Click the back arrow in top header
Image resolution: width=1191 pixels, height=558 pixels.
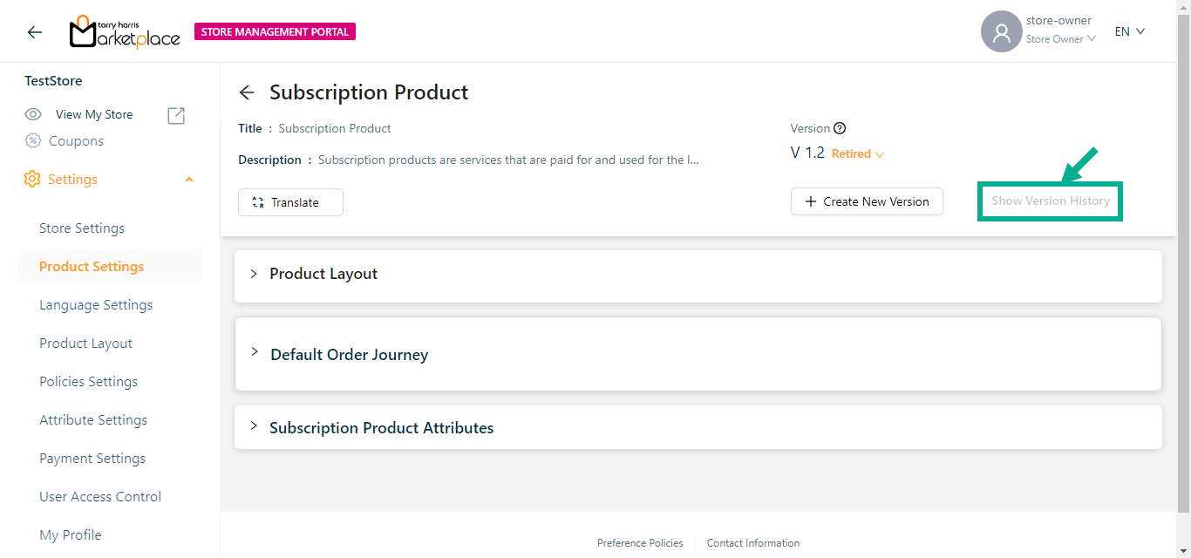click(x=34, y=32)
